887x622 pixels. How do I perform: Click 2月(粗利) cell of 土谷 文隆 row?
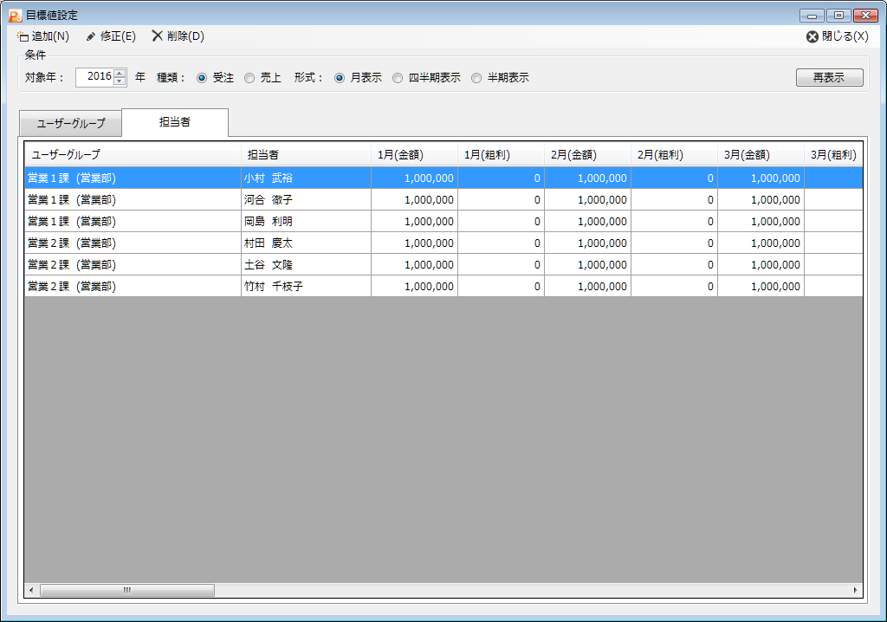[x=674, y=264]
